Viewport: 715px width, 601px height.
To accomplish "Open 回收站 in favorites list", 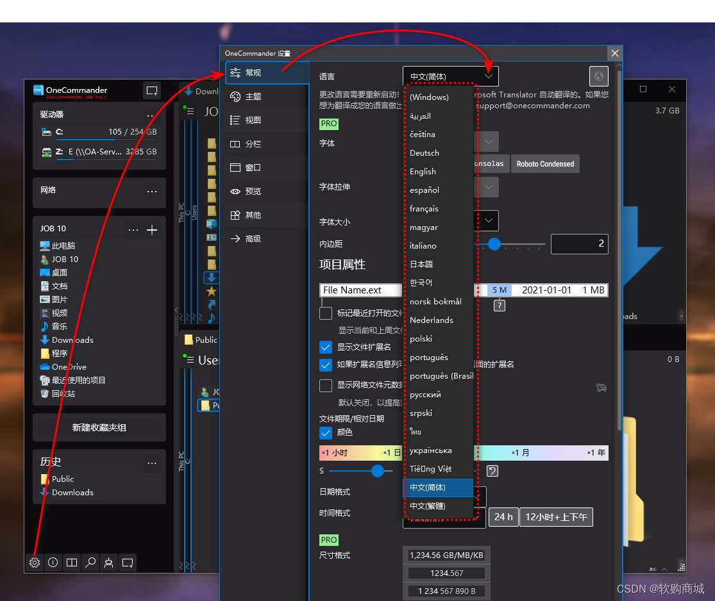I will (x=58, y=393).
